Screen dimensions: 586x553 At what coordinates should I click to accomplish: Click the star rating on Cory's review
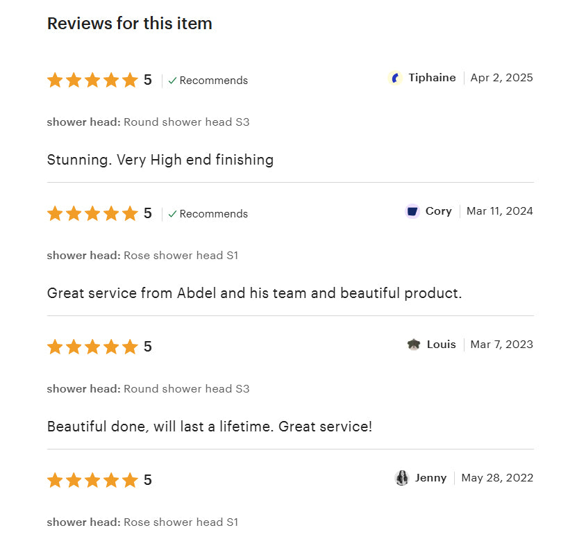coord(92,214)
